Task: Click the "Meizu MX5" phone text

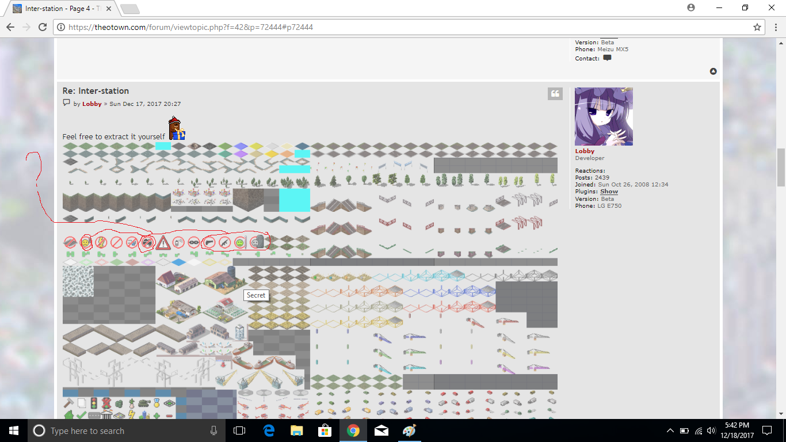Action: pos(613,49)
